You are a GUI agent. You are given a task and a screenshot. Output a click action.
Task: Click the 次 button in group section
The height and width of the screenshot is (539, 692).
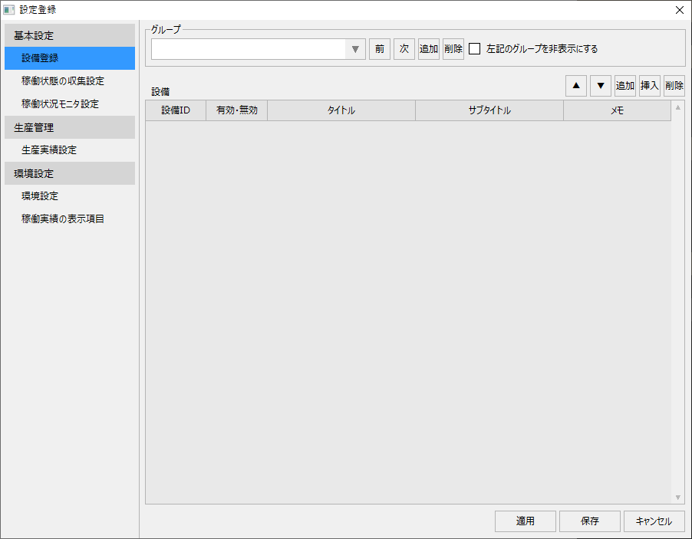(x=404, y=48)
